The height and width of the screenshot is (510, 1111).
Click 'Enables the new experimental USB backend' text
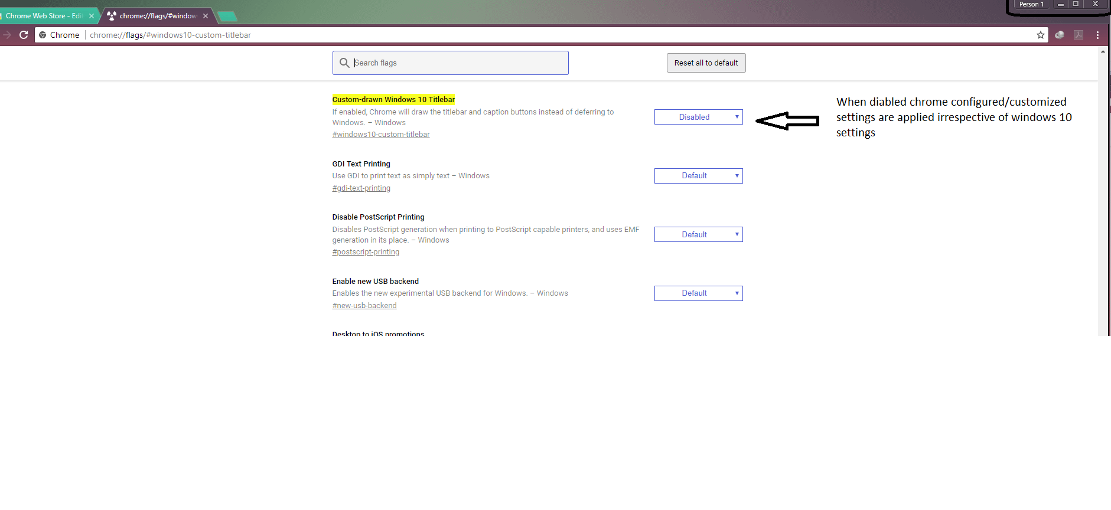450,293
